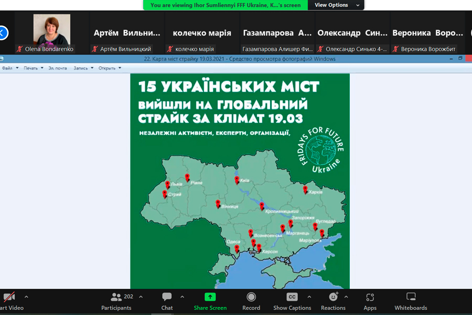Expand video options caret beside Start Video
Viewport: 472px width, 315px height.
point(27,297)
